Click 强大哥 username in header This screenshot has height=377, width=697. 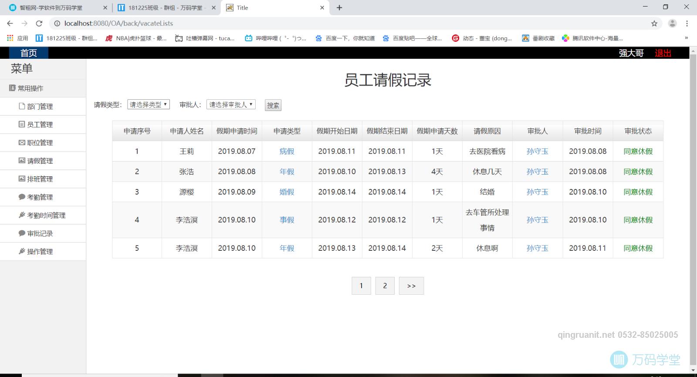[631, 53]
